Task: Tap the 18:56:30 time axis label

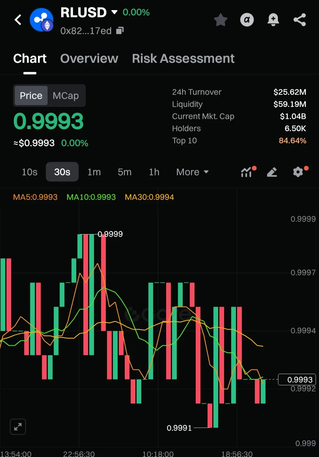Action: coord(237,454)
